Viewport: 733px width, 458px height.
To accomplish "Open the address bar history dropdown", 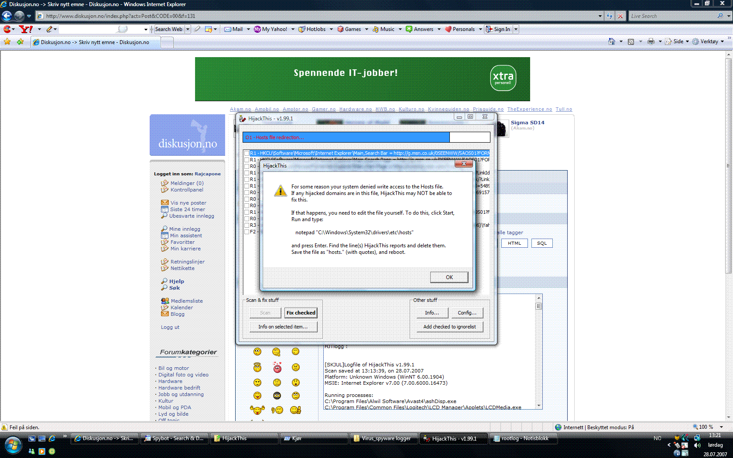I will coord(600,16).
